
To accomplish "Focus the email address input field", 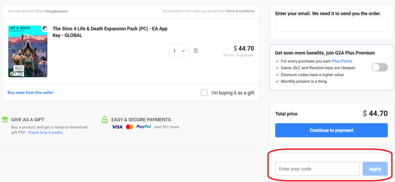I will pos(331,25).
